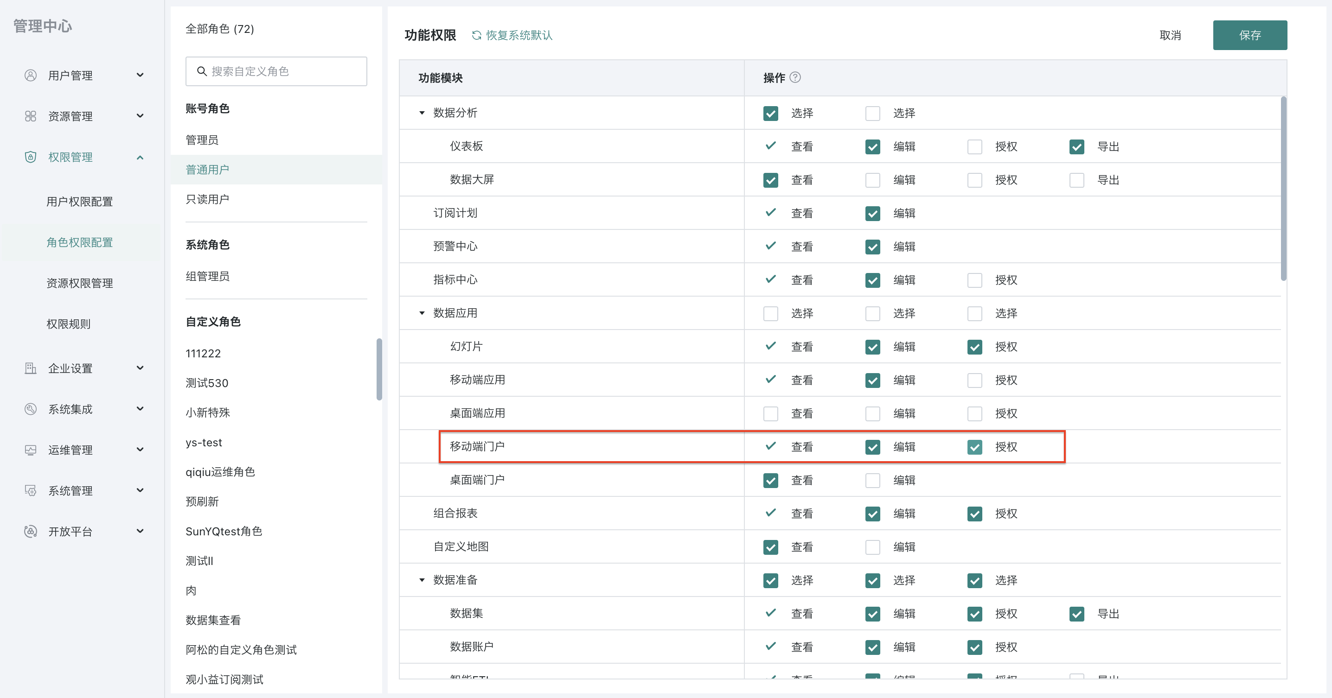Open 用户权限配置 submenu item
Image resolution: width=1332 pixels, height=698 pixels.
coord(80,202)
